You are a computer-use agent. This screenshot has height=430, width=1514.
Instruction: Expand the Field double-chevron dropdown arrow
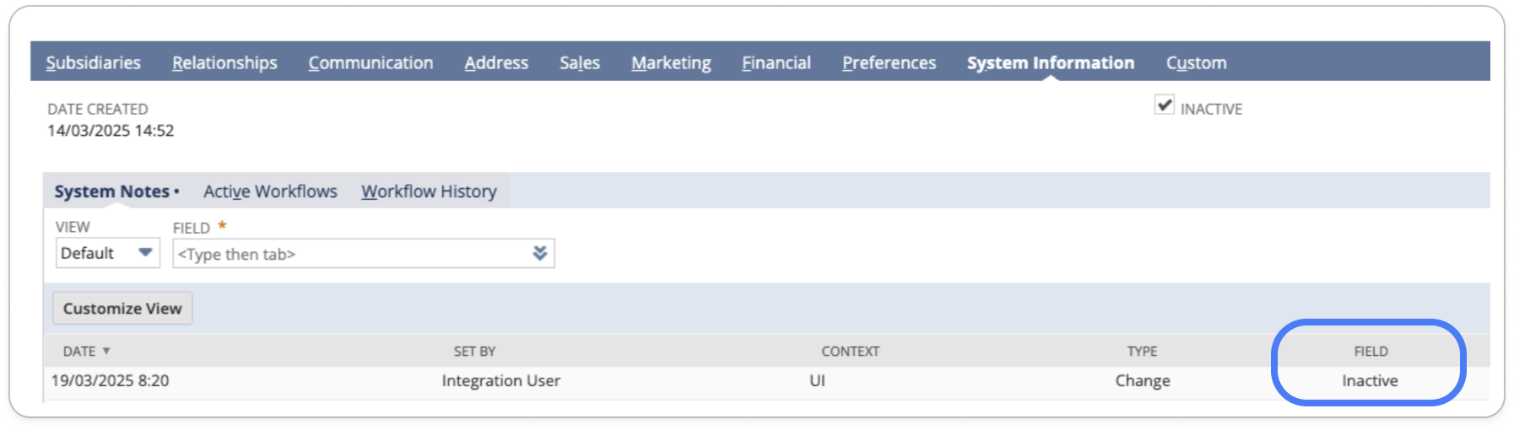[540, 253]
